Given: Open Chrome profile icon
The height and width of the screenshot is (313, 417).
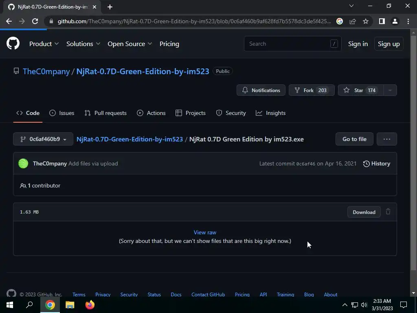Looking at the screenshot, I should tap(395, 21).
